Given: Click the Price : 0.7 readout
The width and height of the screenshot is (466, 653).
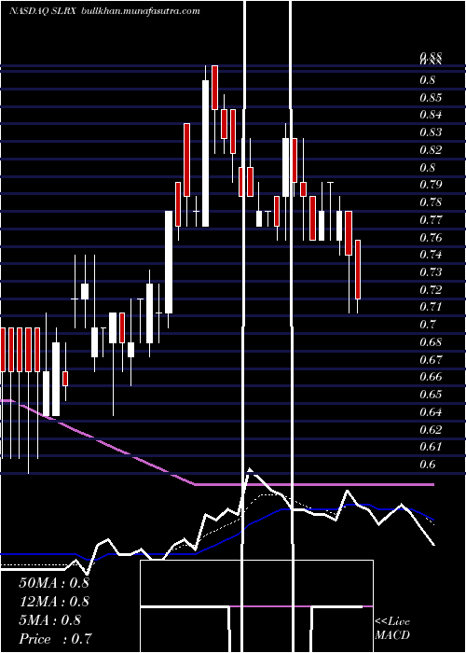Looking at the screenshot, I should pyautogui.click(x=55, y=639).
